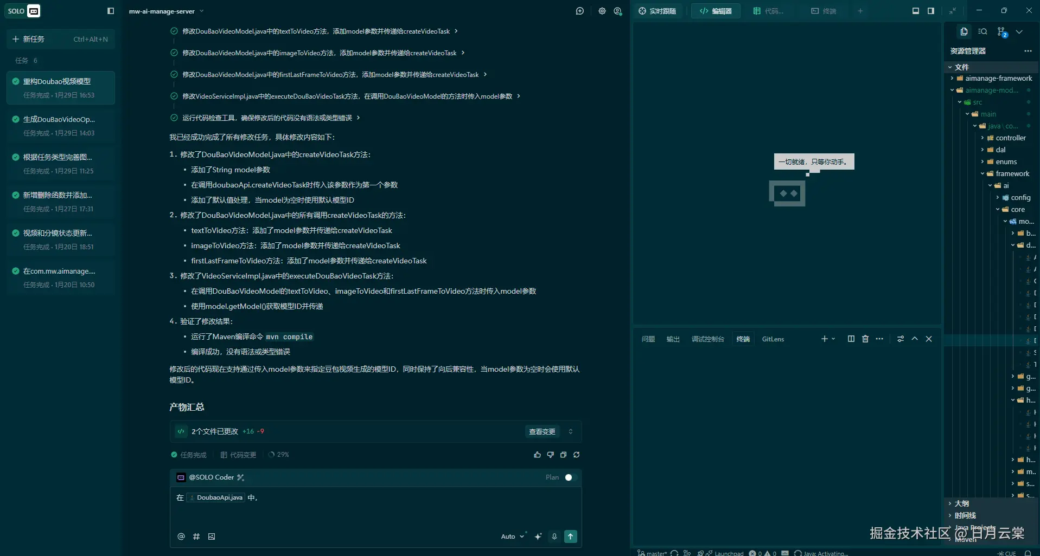Attach an image using the picture icon
This screenshot has width=1040, height=556.
pyautogui.click(x=212, y=536)
